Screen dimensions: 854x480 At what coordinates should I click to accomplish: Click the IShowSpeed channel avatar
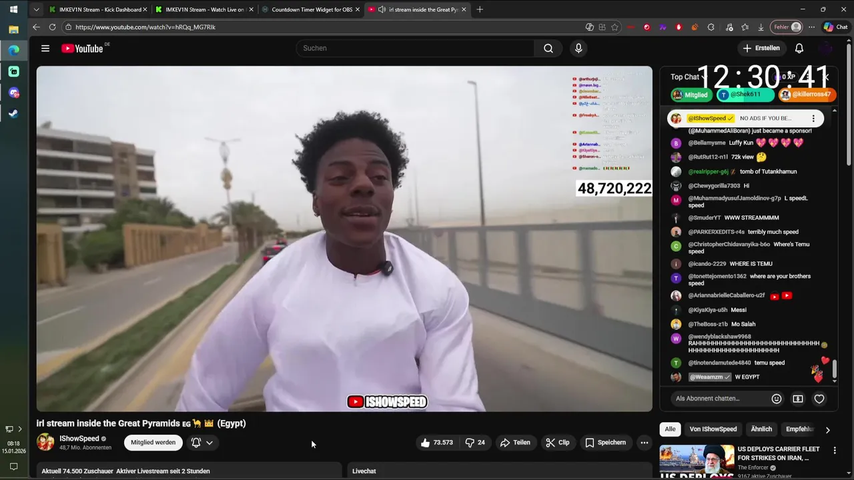click(45, 443)
